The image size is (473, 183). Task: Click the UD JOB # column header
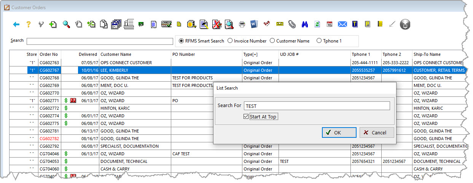[315, 54]
